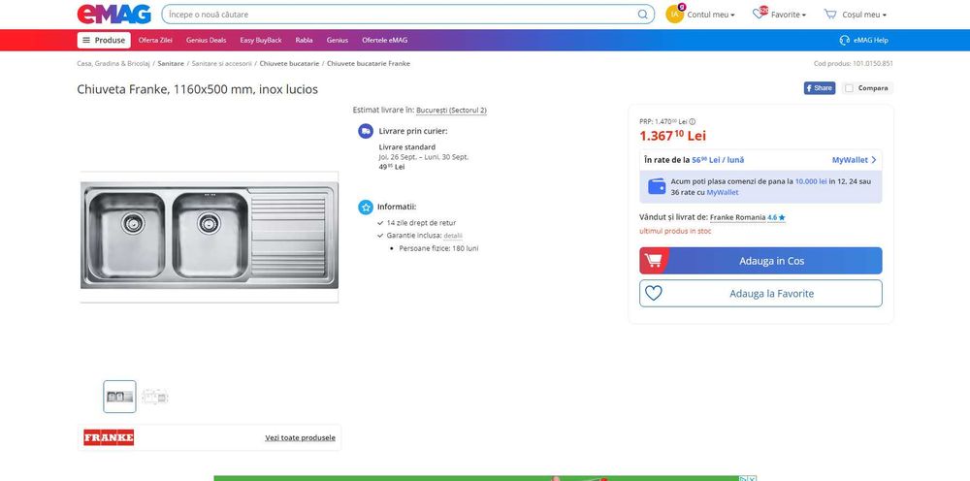The width and height of the screenshot is (970, 481).
Task: Click the seller rating star
Action: 782,217
